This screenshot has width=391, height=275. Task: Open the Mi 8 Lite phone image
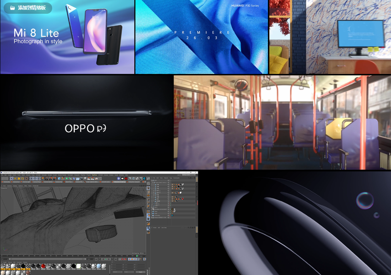coord(67,37)
